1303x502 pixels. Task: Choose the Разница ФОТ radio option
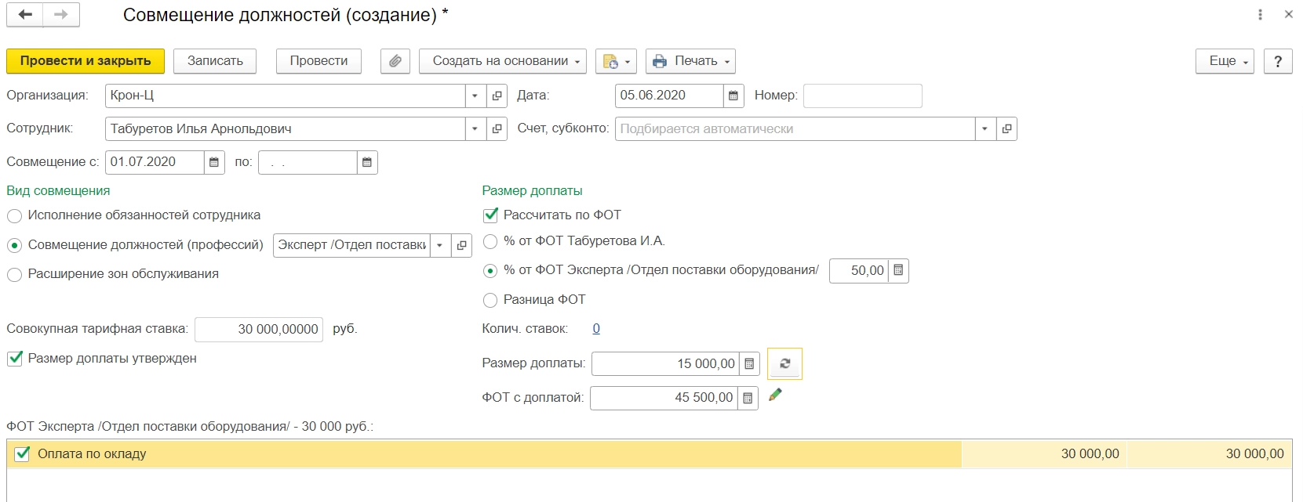[490, 300]
